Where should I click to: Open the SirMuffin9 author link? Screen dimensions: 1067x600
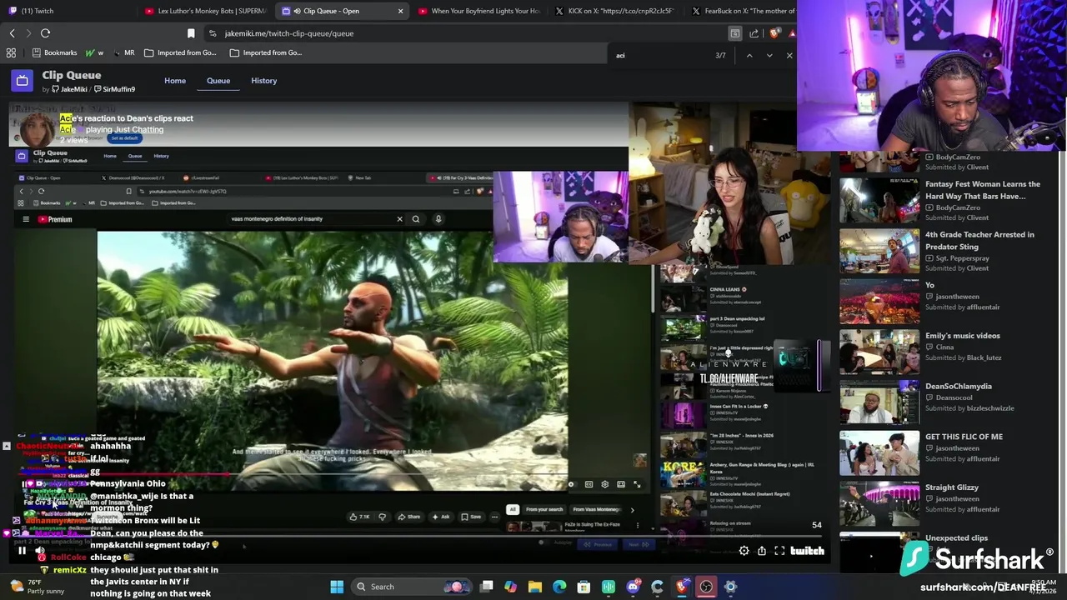(115, 89)
